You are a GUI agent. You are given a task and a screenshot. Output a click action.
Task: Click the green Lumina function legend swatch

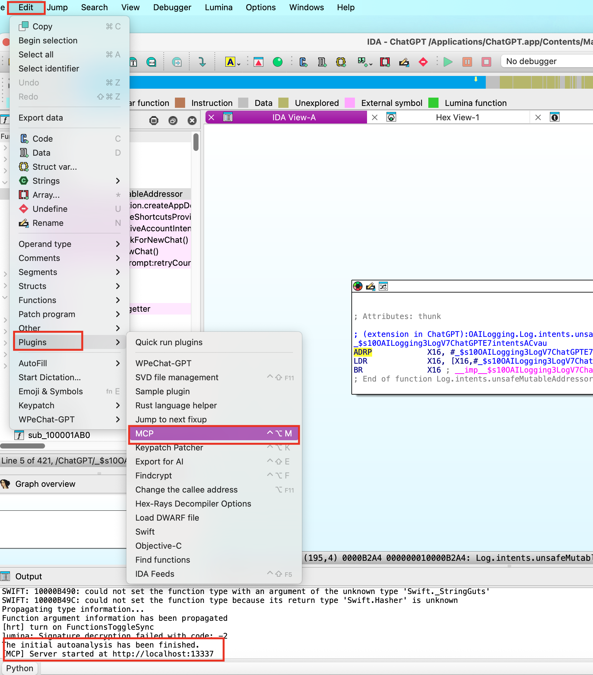point(433,103)
